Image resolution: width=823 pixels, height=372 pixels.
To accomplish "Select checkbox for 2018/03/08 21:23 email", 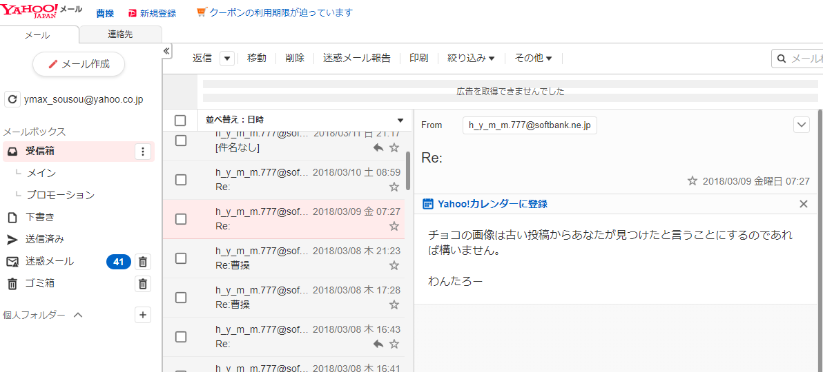I will coord(181,258).
